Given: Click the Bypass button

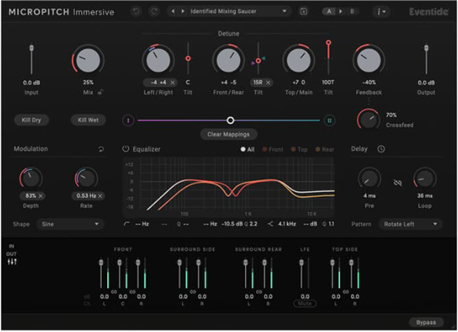Looking at the screenshot, I should [x=426, y=323].
